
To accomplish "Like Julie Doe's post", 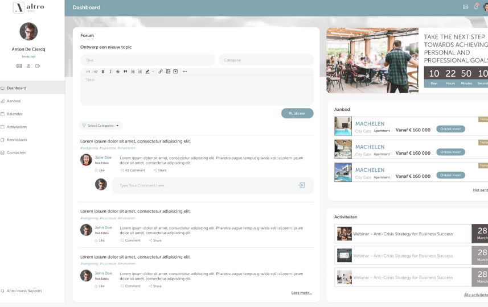I will tap(100, 171).
